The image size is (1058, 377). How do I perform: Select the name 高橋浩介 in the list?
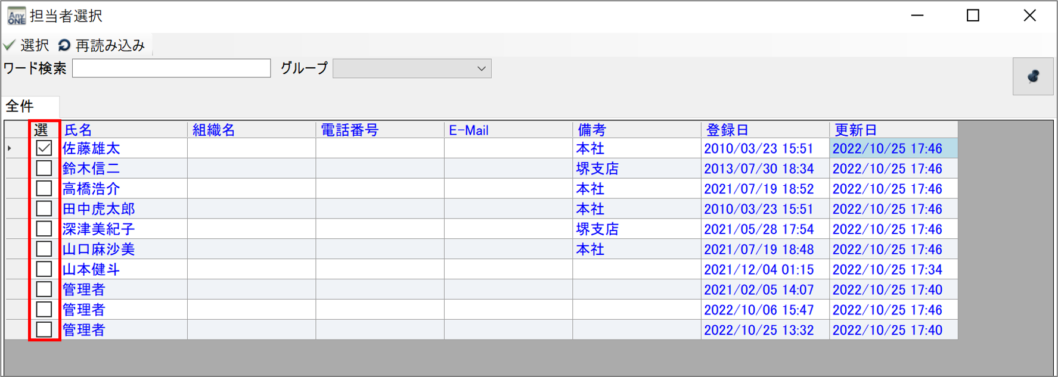tap(91, 189)
